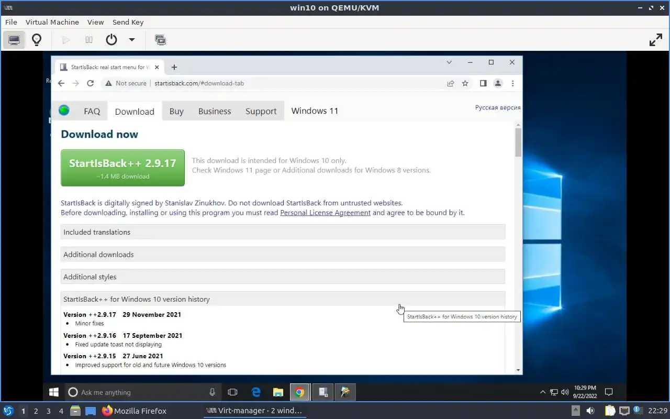Open Chrome side panel icon

pyautogui.click(x=483, y=83)
